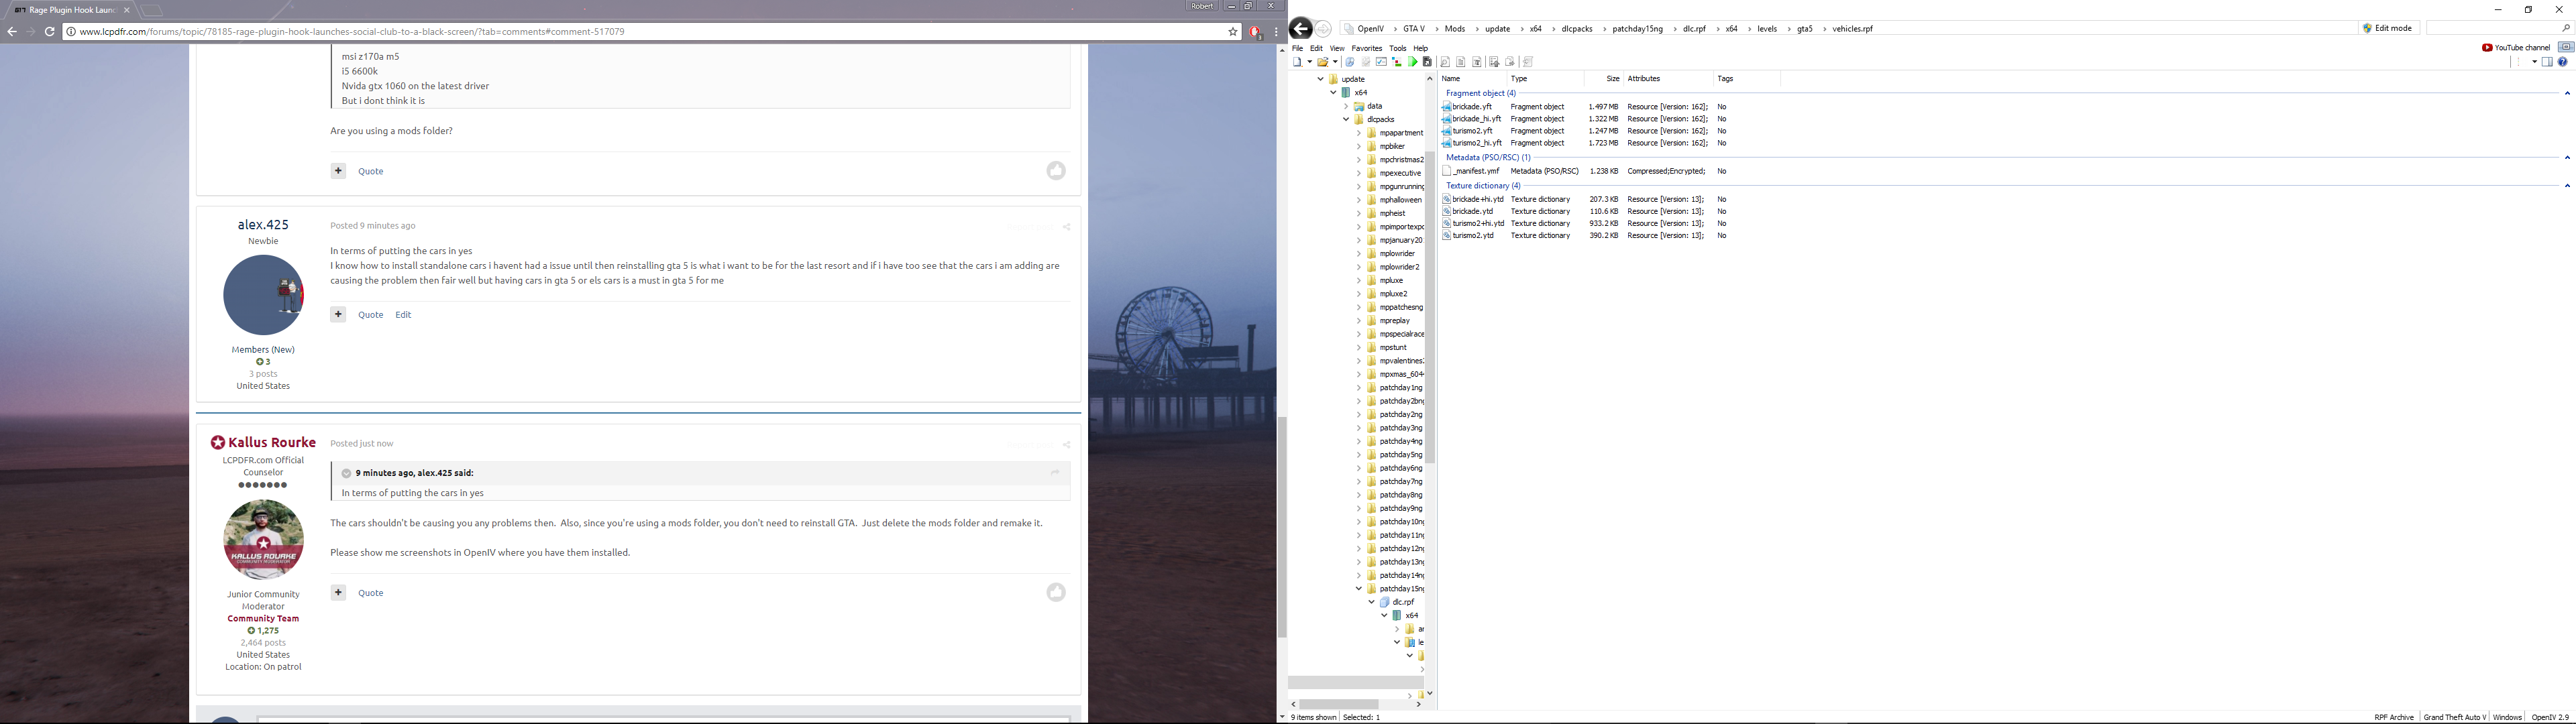Open the OpenIV help question mark icon
2576x724 pixels.
coord(2562,62)
